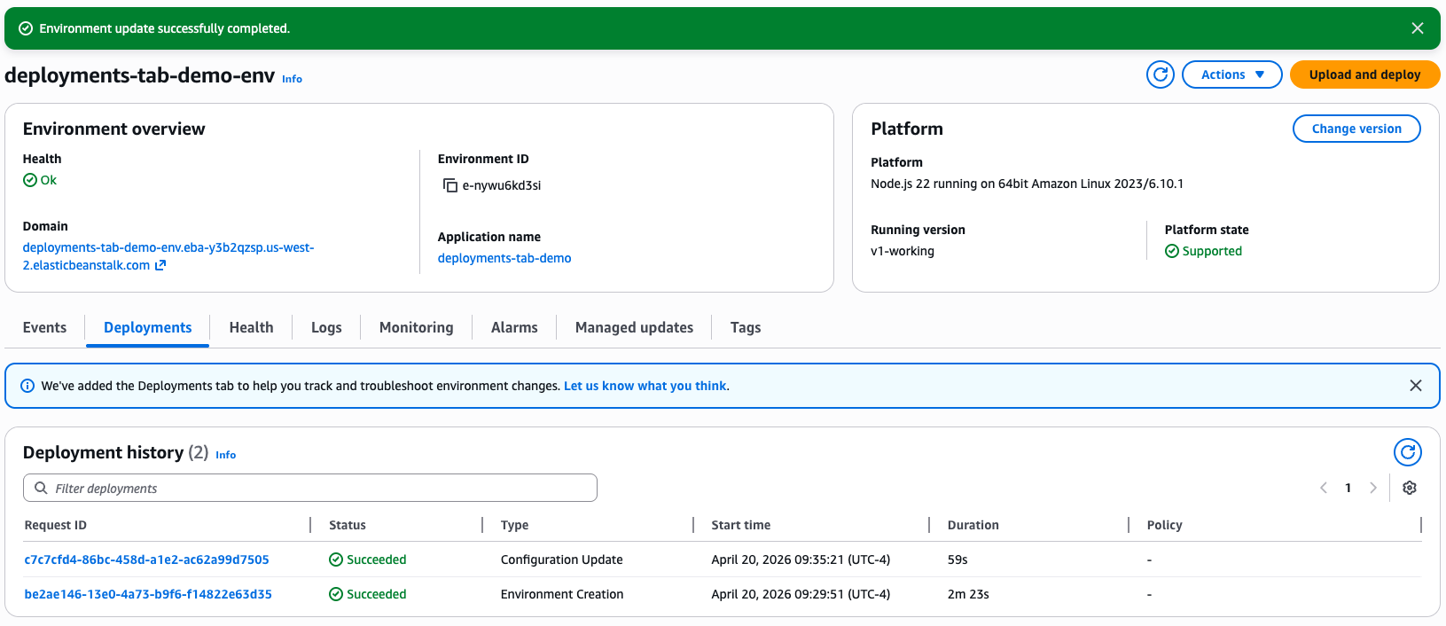Click the Supported platform state
The width and height of the screenshot is (1446, 626).
point(1204,251)
